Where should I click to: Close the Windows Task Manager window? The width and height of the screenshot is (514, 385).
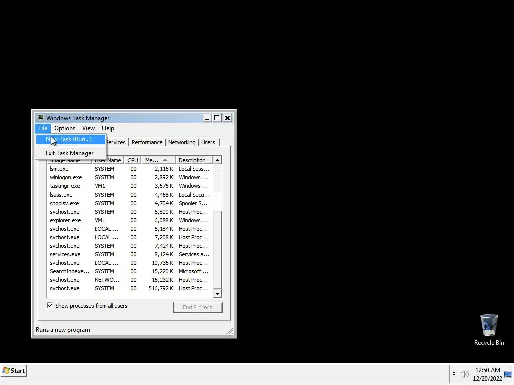click(227, 118)
